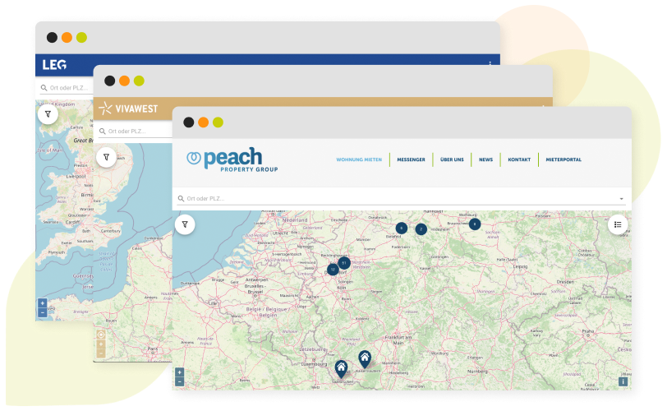Open the map filter in the Peach window

[x=186, y=224]
